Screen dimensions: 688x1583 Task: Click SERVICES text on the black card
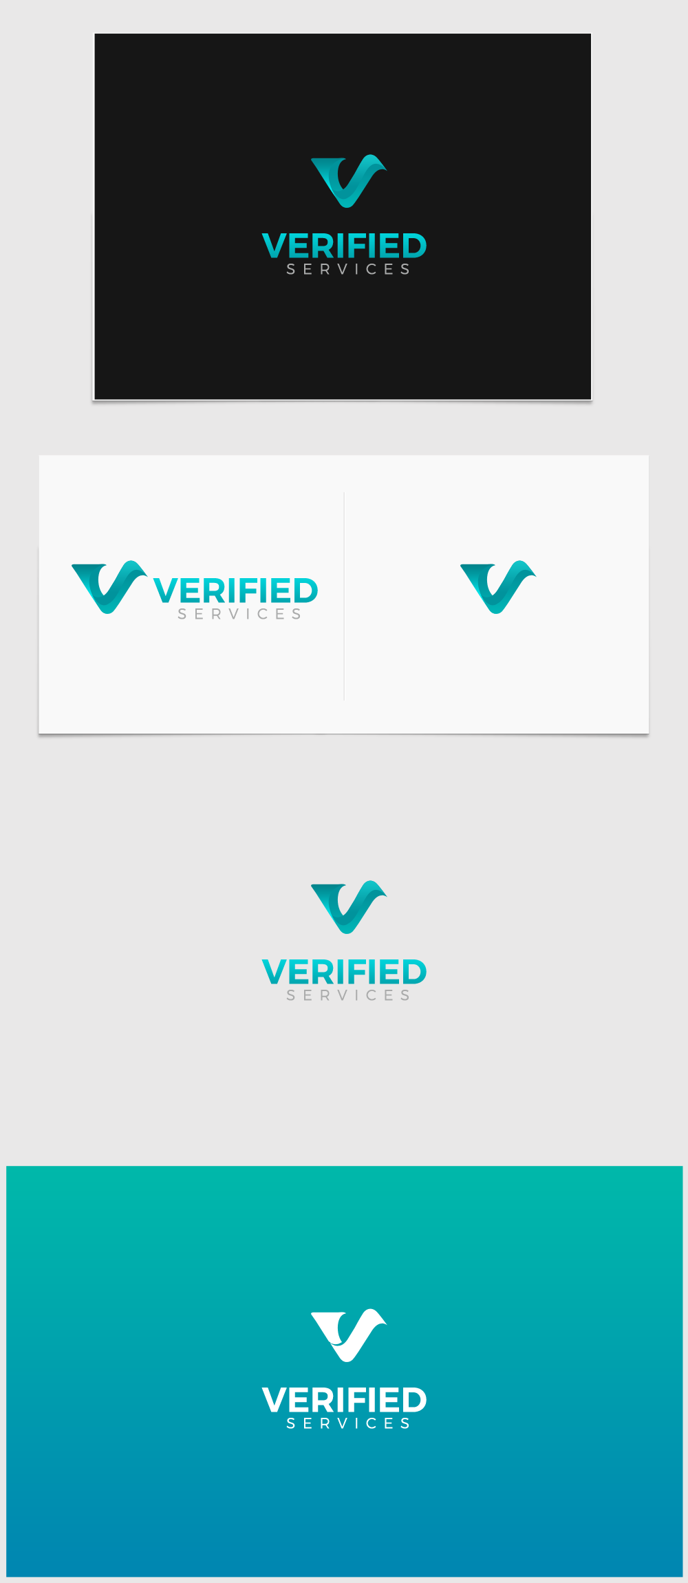pos(348,269)
